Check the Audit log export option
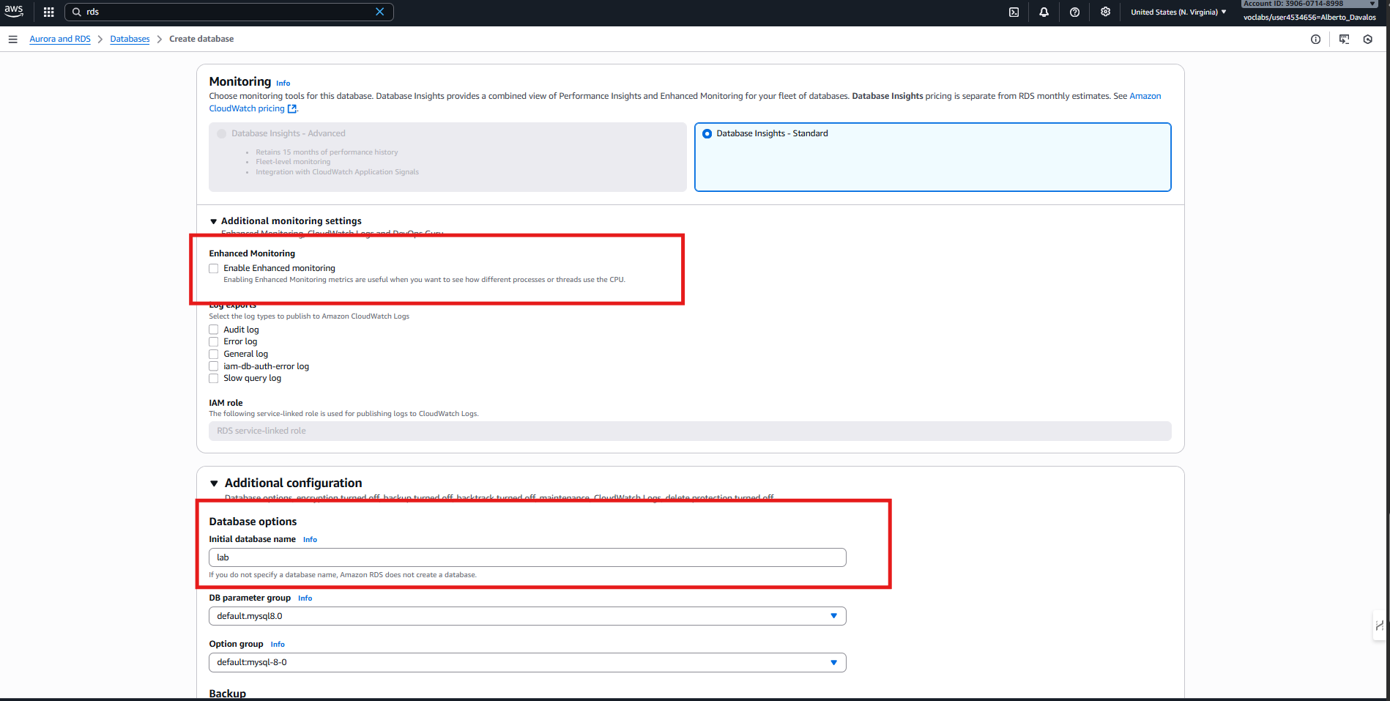Image resolution: width=1390 pixels, height=701 pixels. pos(214,330)
